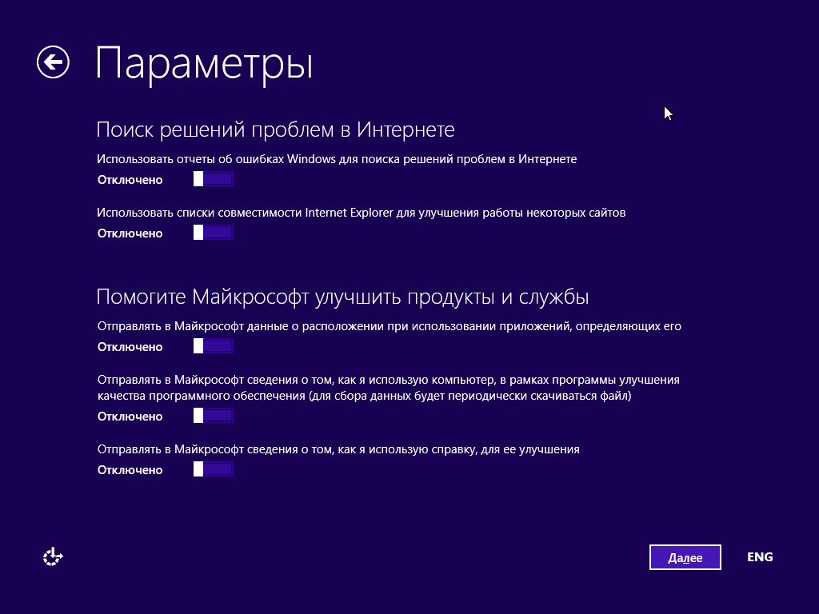This screenshot has width=819, height=614.
Task: Enable sending location data to Microsoft
Action: pyautogui.click(x=213, y=346)
